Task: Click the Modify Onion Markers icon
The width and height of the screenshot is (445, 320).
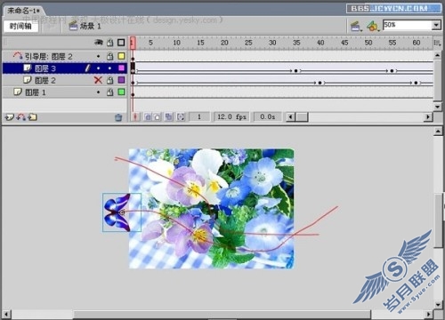Action: coord(181,117)
